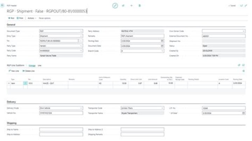The image size is (252, 141).
Task: Expand the Document Type dropdown
Action: click(81, 31)
